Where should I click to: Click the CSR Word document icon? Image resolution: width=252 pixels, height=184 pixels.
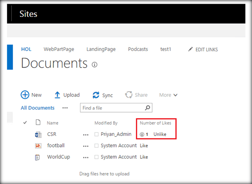point(38,134)
